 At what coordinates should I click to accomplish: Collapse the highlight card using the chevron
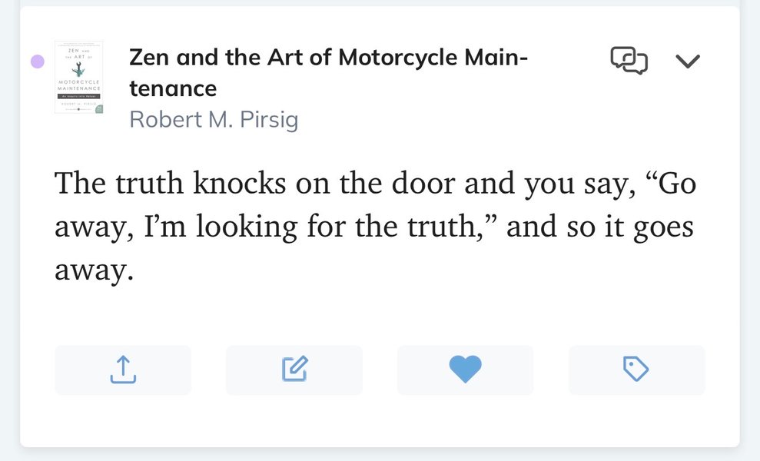pos(687,61)
